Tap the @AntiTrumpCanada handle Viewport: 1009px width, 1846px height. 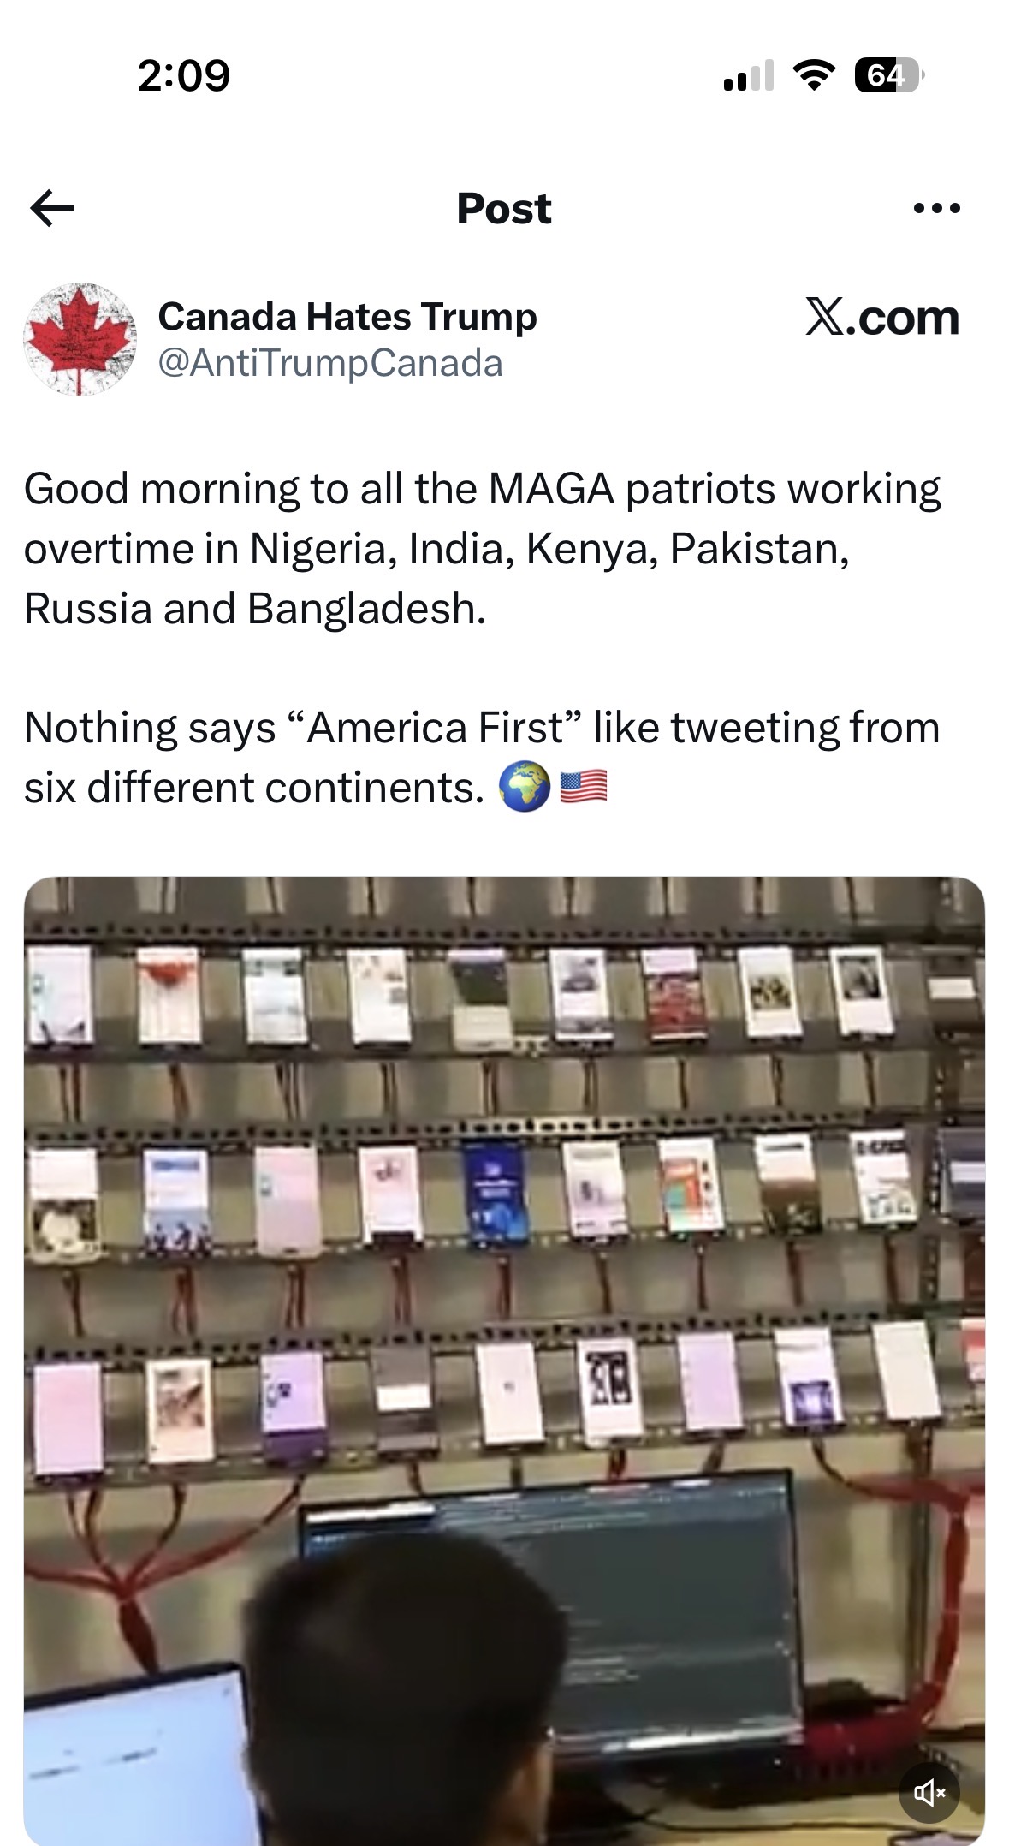tap(330, 363)
